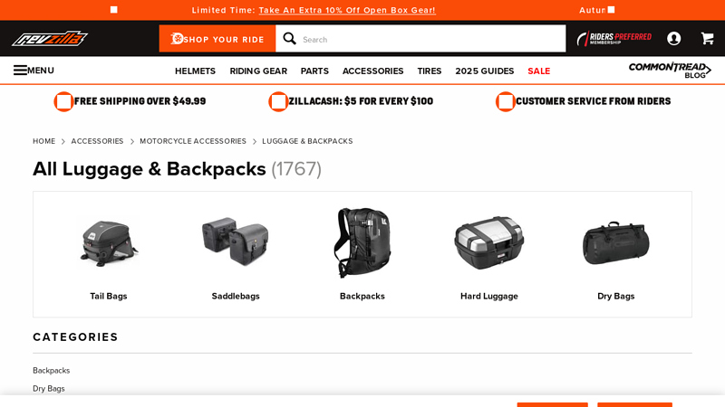This screenshot has height=407, width=725.
Task: Click the Customer Service promo icon
Action: click(506, 101)
